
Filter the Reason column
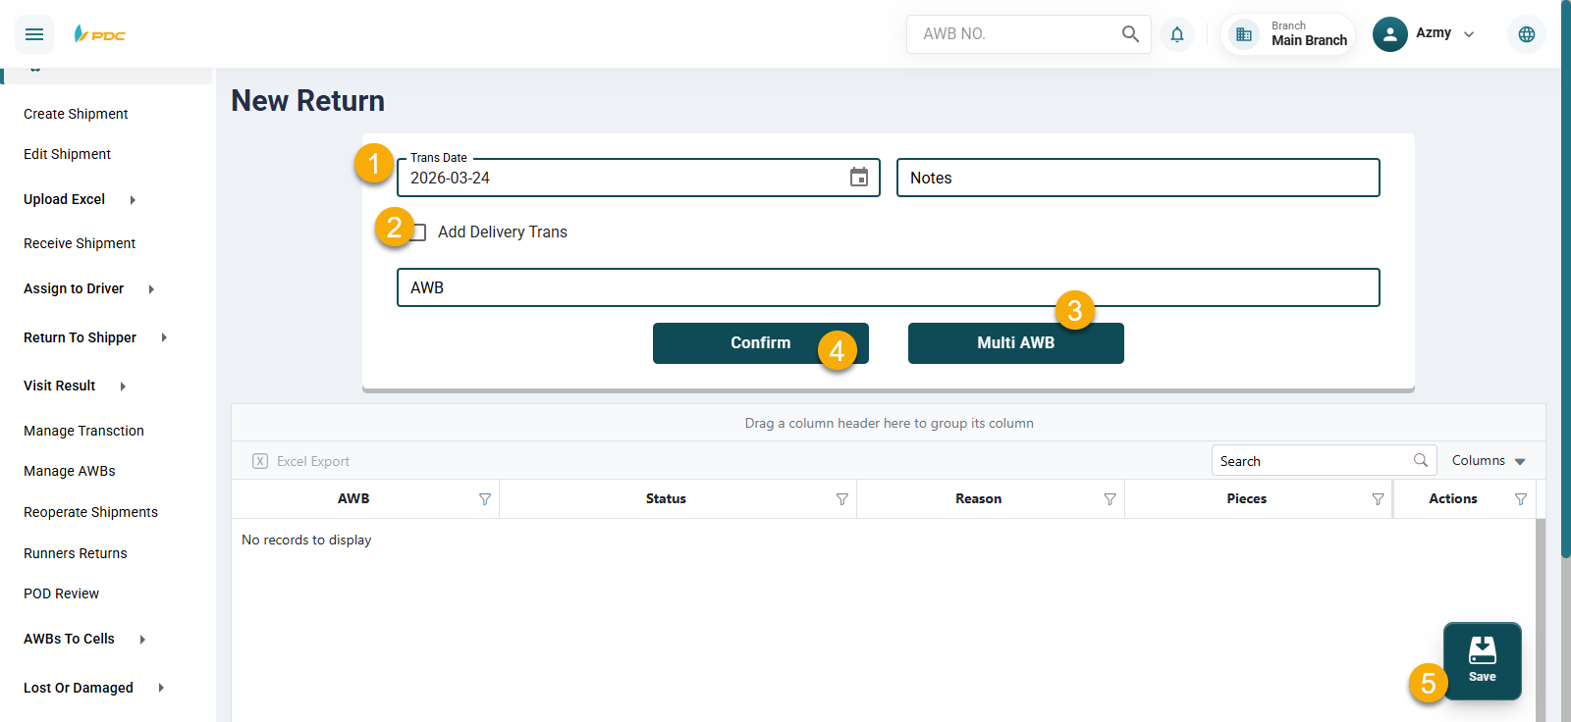pos(1110,499)
